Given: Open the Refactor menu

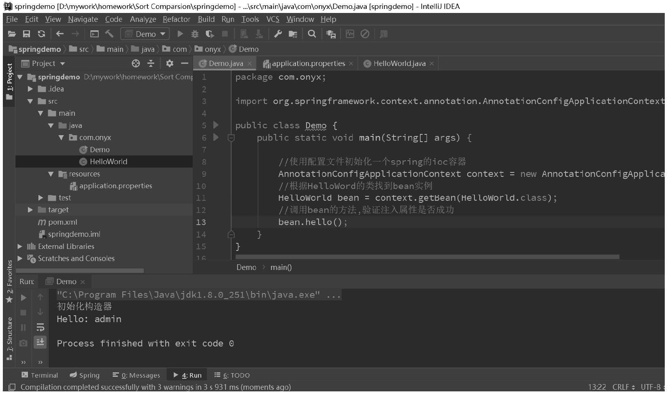Looking at the screenshot, I should tap(176, 19).
